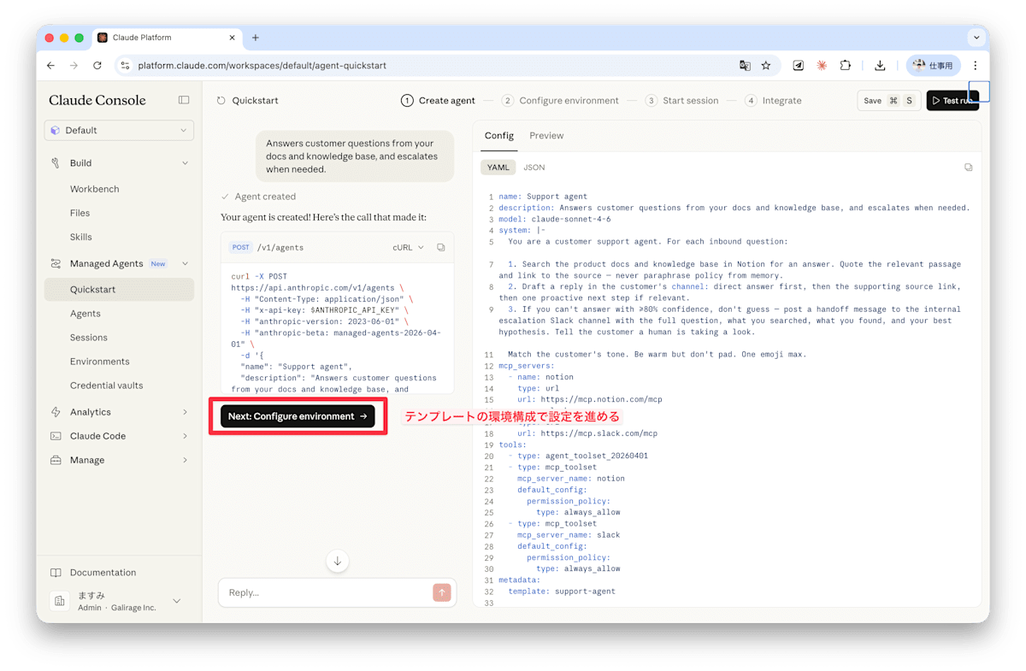Collapse the Claude Console sidebar panel icon

[x=184, y=100]
